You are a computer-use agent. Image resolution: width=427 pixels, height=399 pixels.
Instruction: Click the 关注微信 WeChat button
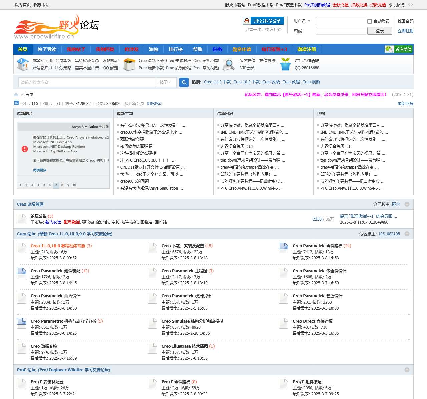coord(398,49)
